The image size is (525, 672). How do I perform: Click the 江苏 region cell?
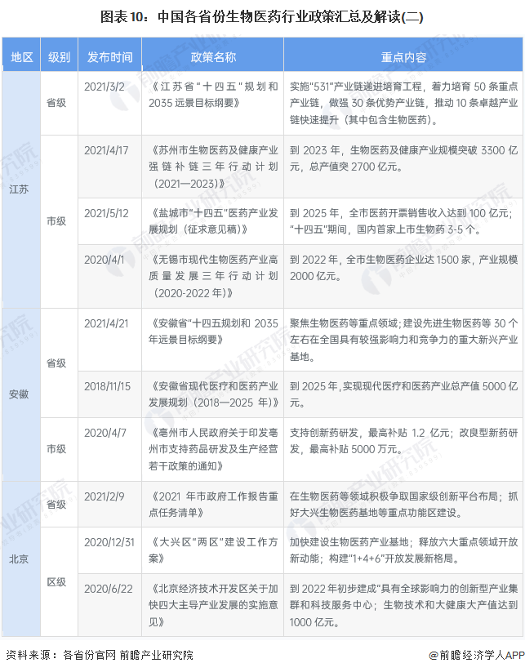point(19,189)
